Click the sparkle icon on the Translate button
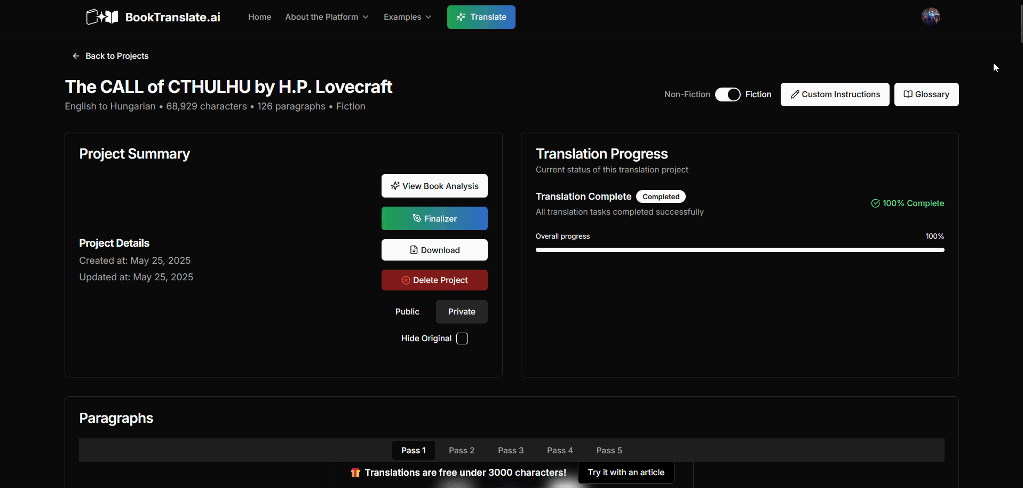 click(461, 17)
